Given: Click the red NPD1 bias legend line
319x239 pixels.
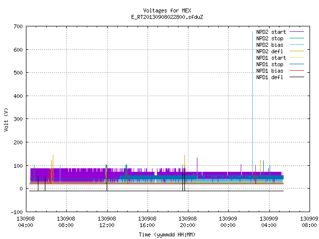Looking at the screenshot, I should 297,71.
